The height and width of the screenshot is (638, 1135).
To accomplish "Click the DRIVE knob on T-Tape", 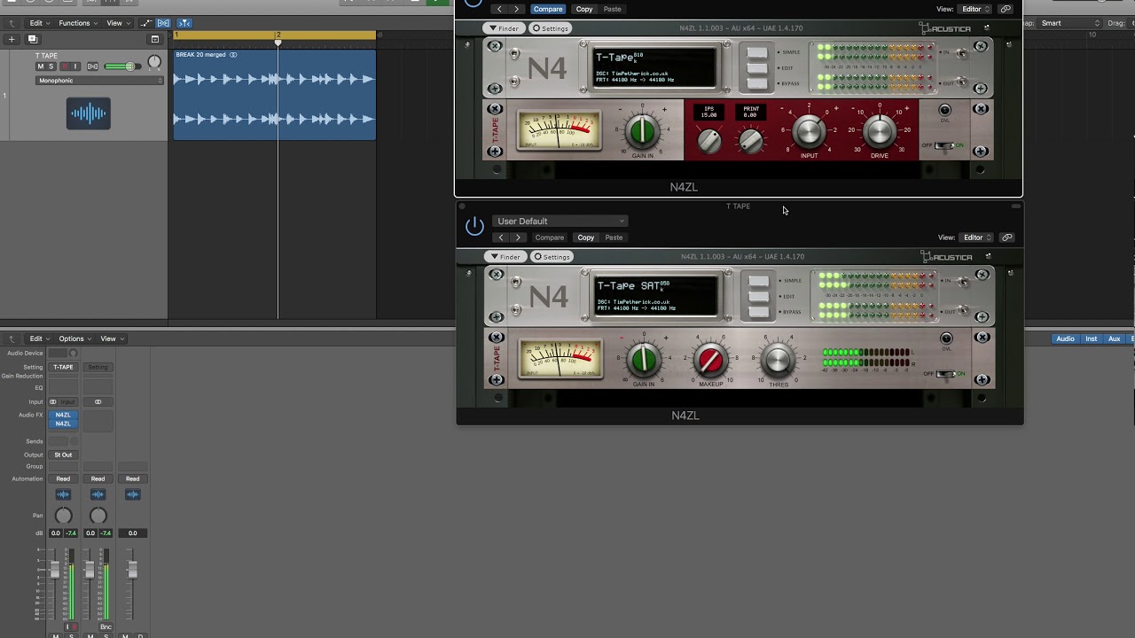I will [879, 132].
